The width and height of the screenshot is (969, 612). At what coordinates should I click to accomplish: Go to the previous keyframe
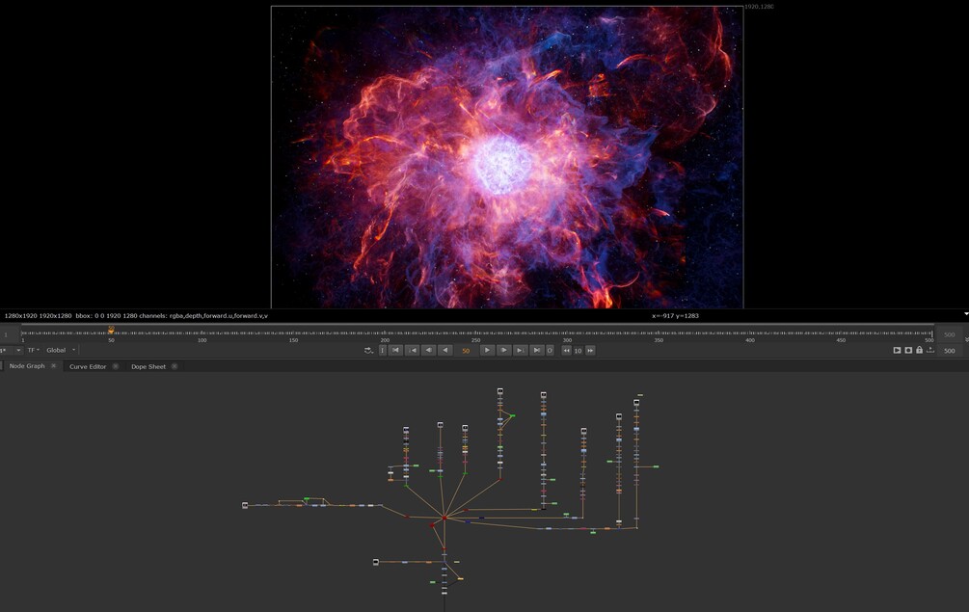(x=413, y=350)
